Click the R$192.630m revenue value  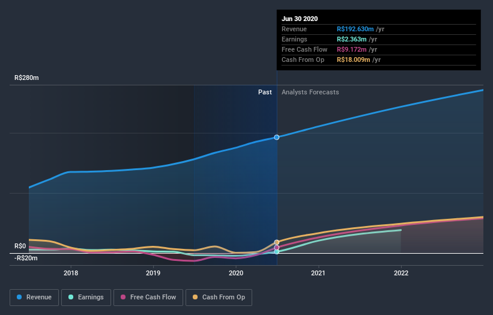tap(355, 29)
